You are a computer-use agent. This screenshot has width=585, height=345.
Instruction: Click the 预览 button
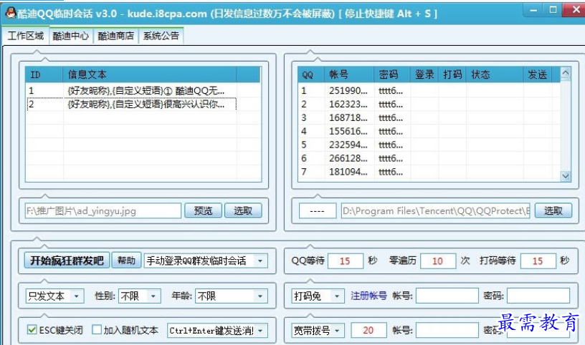[x=204, y=211]
